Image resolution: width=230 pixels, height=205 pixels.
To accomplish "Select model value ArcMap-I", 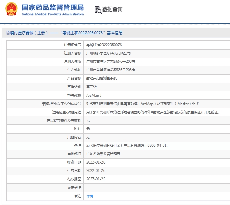I will pyautogui.click(x=94, y=96).
